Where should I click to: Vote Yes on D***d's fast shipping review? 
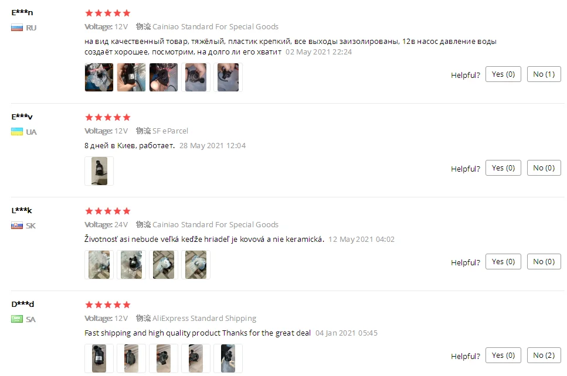(x=503, y=355)
